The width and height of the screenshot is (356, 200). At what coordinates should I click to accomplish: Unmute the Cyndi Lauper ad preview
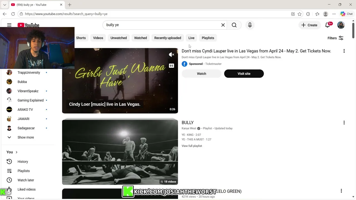coord(172,55)
